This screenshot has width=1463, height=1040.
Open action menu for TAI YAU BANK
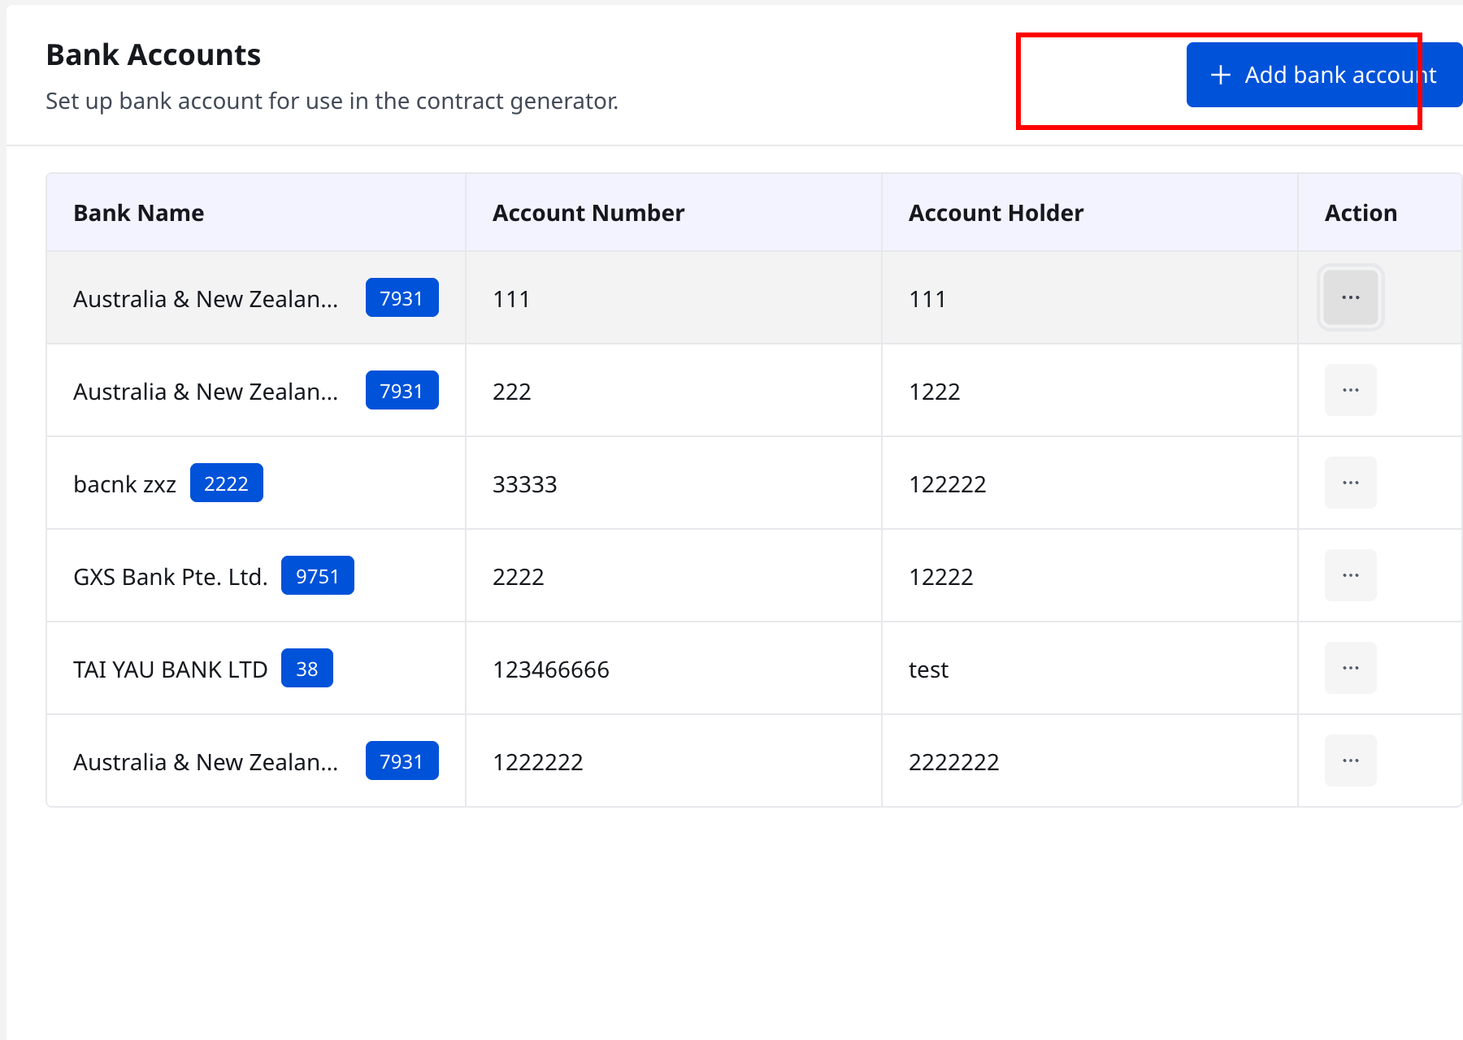click(x=1350, y=668)
